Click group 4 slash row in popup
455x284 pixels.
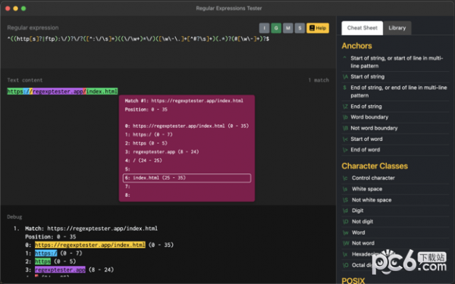pos(187,161)
